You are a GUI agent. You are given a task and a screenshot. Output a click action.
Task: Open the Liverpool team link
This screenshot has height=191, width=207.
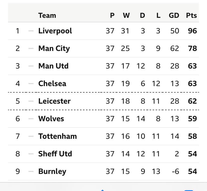pos(55,31)
